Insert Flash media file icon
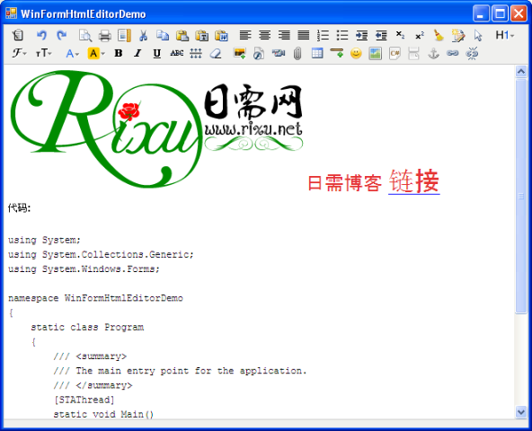Viewport: 532px width, 431px height. [x=259, y=54]
